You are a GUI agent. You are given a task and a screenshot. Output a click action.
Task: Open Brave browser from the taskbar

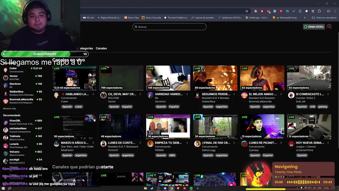[178, 188]
